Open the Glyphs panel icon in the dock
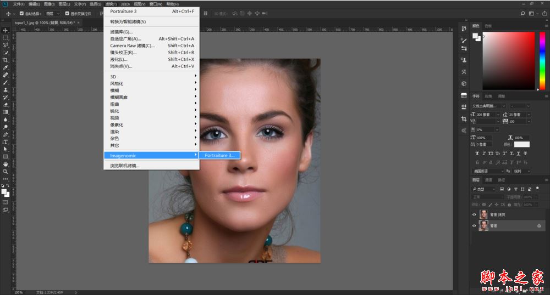Viewport: 550px width, 295px height. [464, 72]
